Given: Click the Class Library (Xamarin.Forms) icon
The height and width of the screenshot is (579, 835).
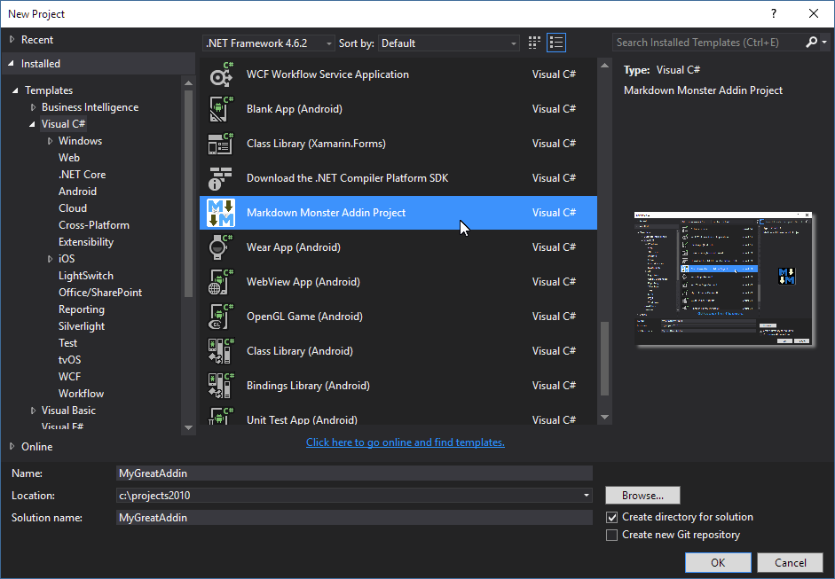Looking at the screenshot, I should point(220,144).
